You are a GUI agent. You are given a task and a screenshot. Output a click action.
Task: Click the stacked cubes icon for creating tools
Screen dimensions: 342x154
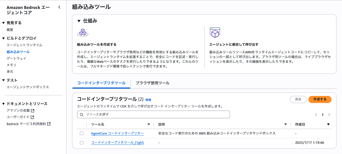(83, 32)
